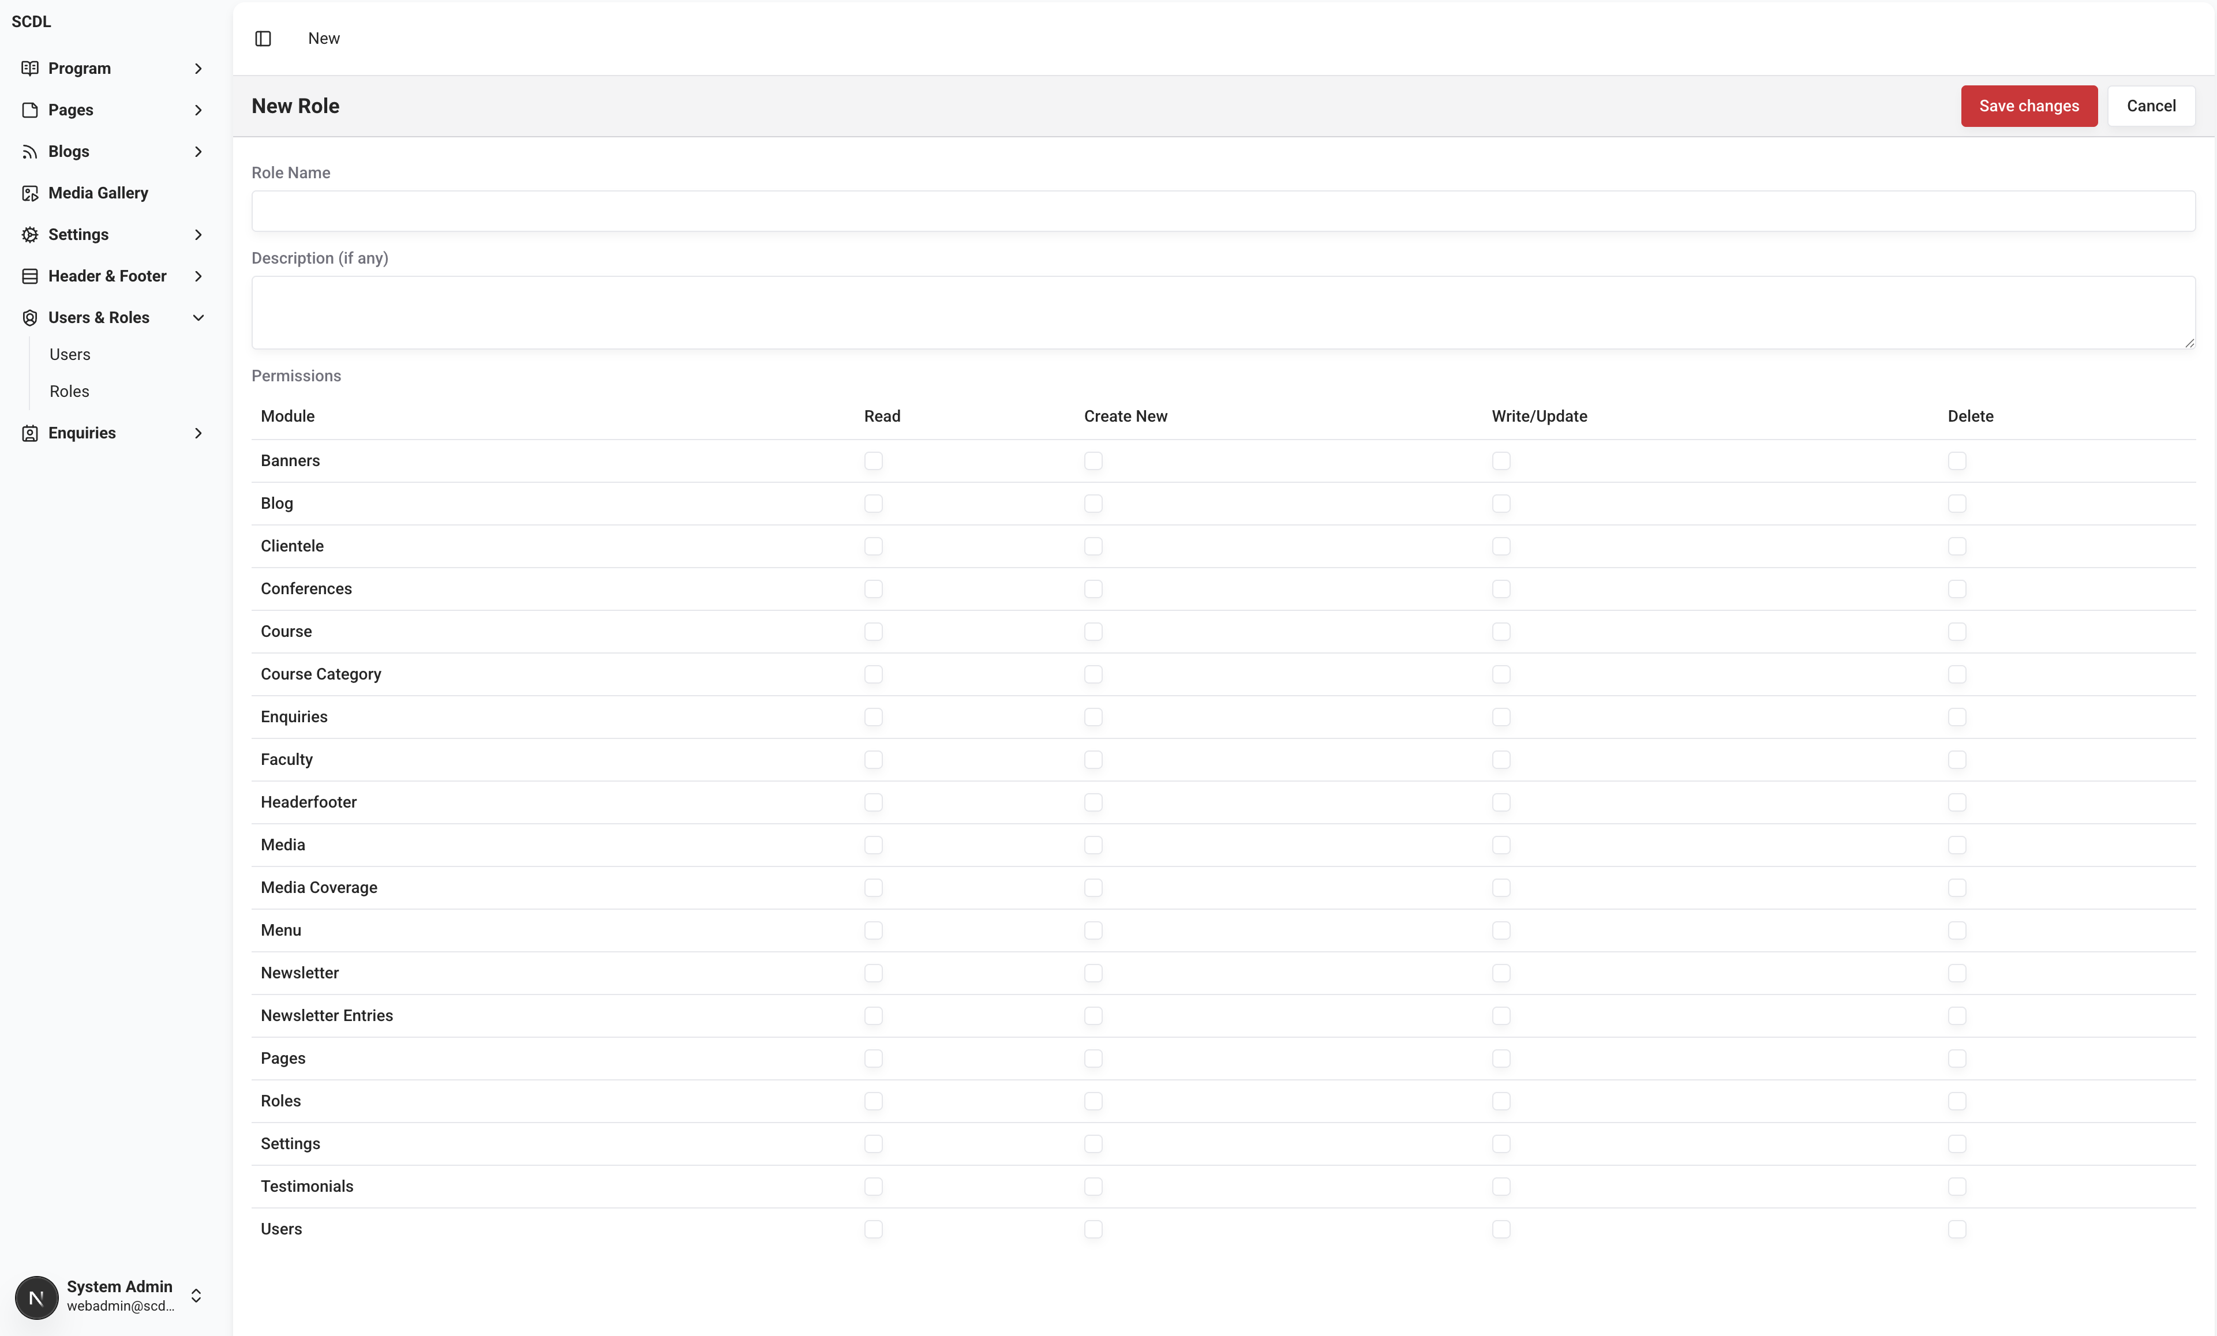Click the Enquiries contact icon

point(29,434)
